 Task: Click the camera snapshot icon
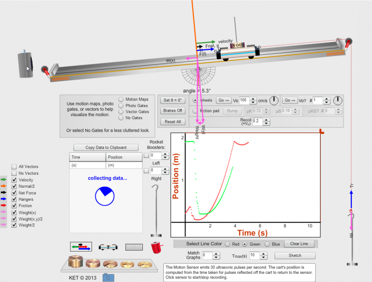pos(109,277)
